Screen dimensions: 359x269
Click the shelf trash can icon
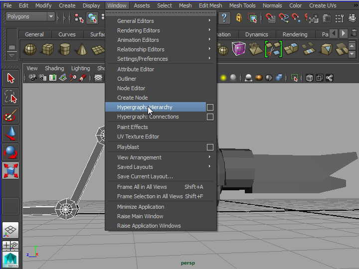pos(354,33)
